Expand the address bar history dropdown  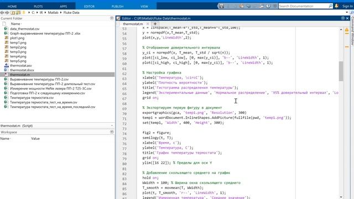coord(347,13)
